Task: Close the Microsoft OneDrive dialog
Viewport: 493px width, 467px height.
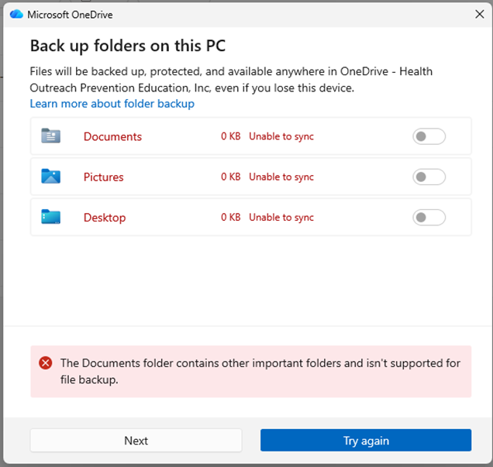Action: pos(479,14)
